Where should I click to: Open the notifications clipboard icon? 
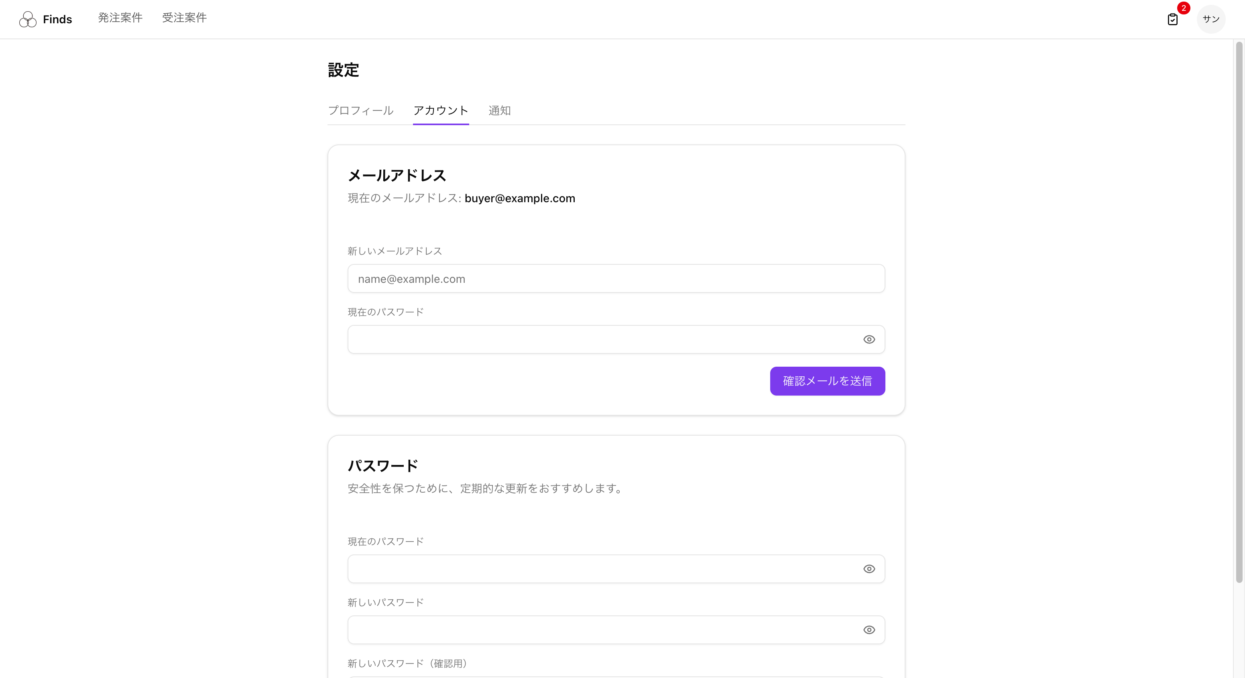[x=1173, y=19]
